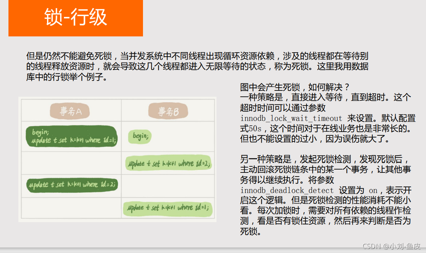Click the text '库中的行锁举个例子。'

point(67,77)
